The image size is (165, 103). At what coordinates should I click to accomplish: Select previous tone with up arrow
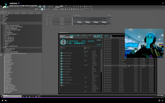pyautogui.click(x=68, y=41)
